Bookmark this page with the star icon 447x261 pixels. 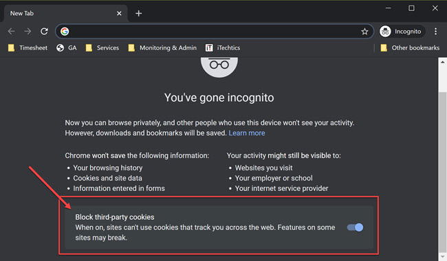[364, 32]
